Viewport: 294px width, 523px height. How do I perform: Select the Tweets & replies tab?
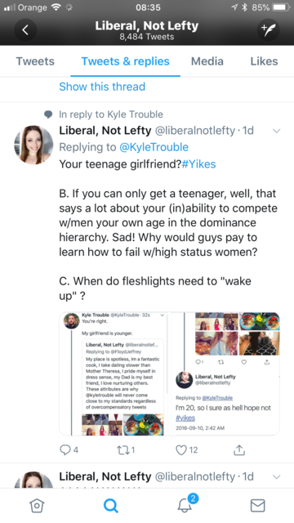coord(125,61)
